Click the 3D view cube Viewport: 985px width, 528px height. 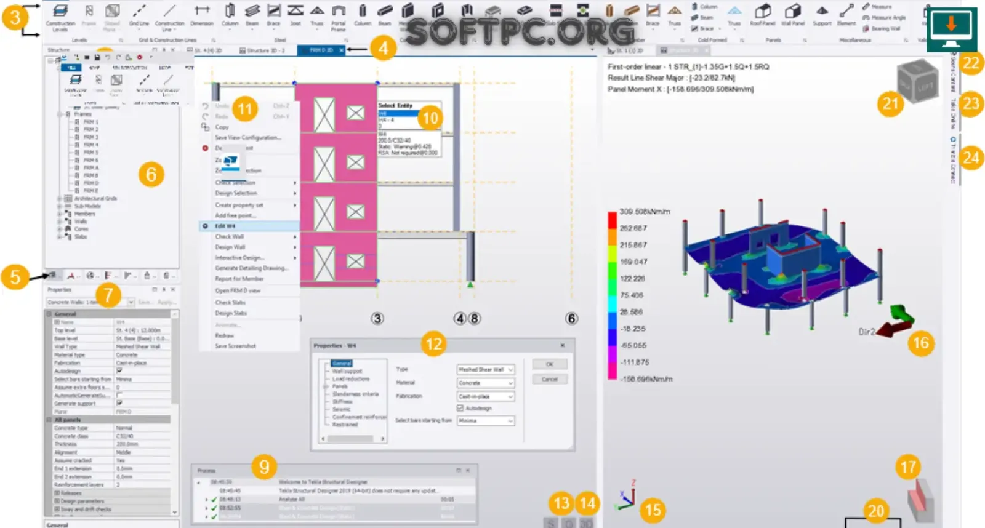[x=917, y=82]
